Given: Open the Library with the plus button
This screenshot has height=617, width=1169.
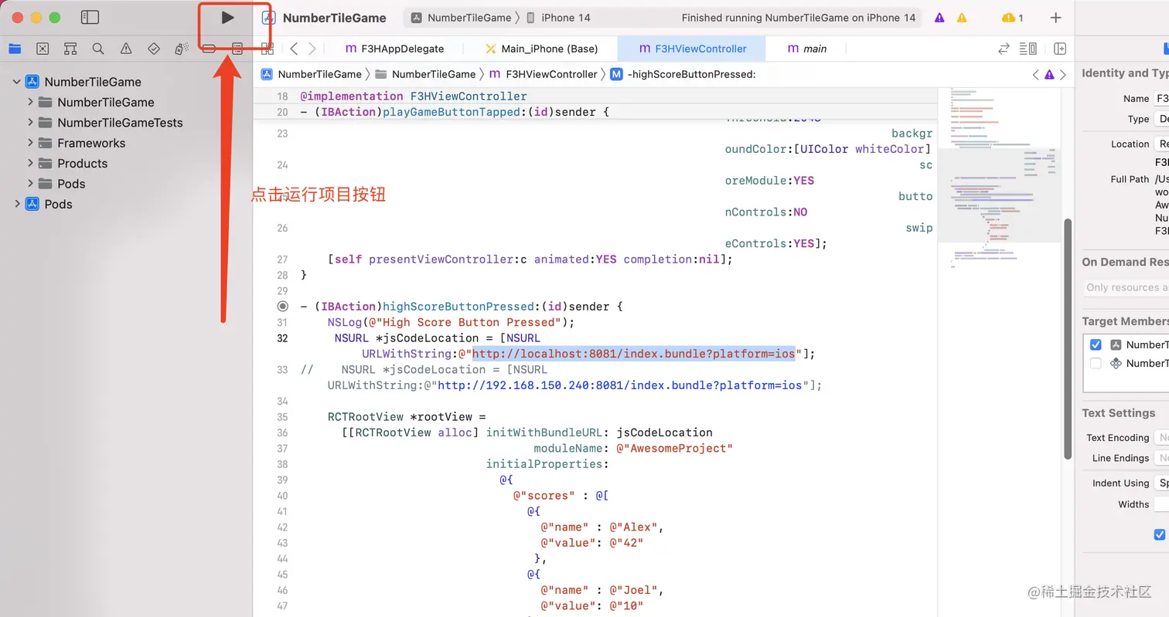Looking at the screenshot, I should (1056, 18).
